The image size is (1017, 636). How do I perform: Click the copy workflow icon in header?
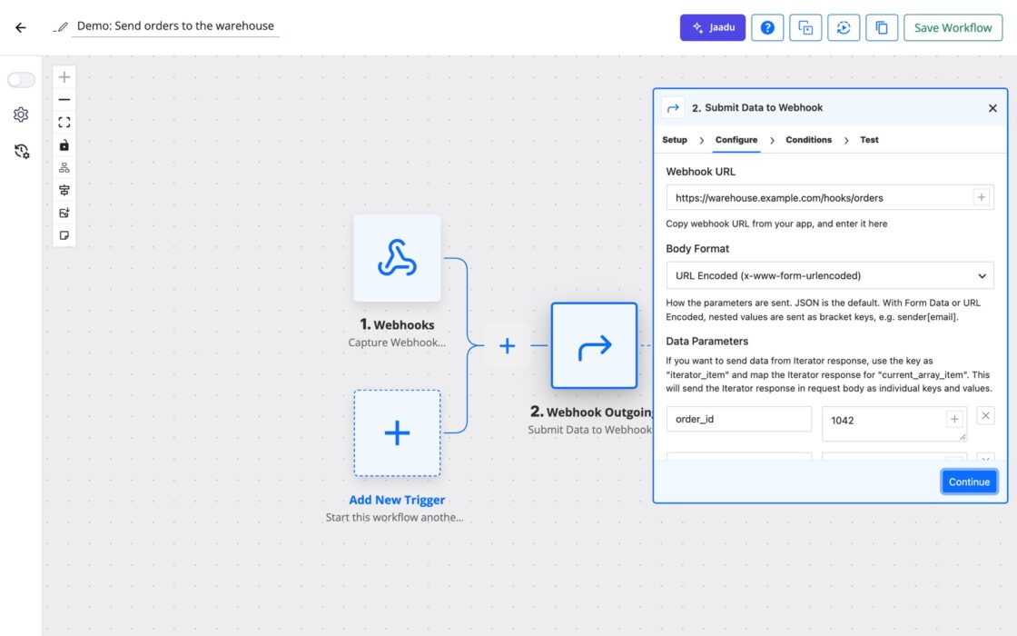[x=882, y=27]
